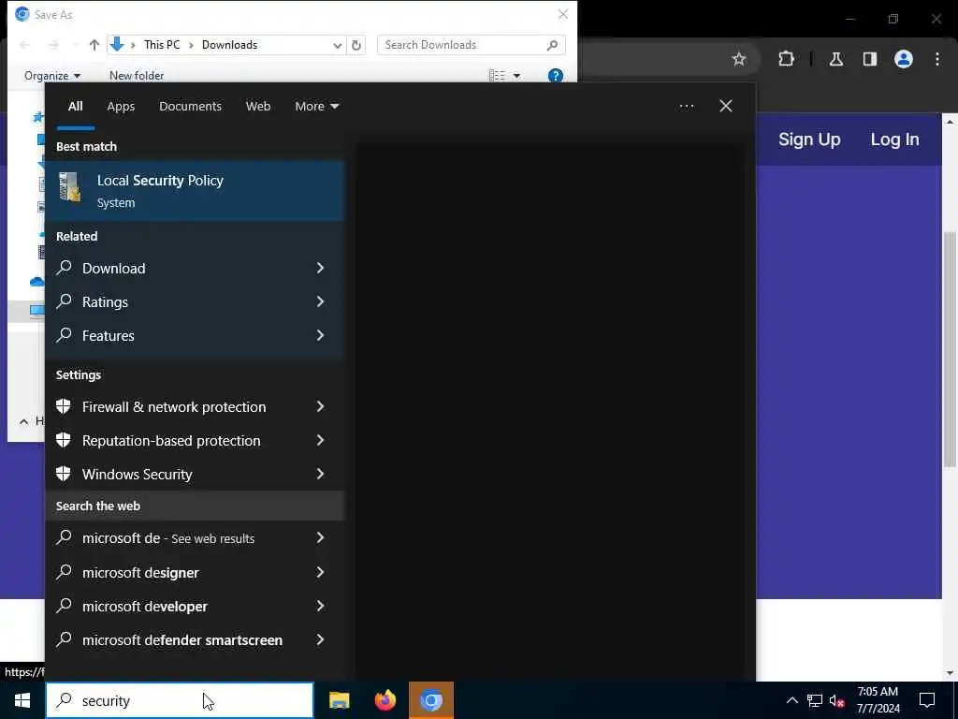Click the Windows Start button

(22, 700)
